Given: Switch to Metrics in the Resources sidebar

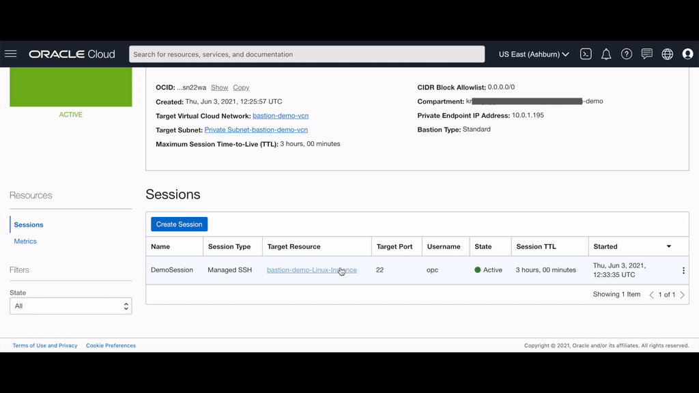Looking at the screenshot, I should pos(25,241).
